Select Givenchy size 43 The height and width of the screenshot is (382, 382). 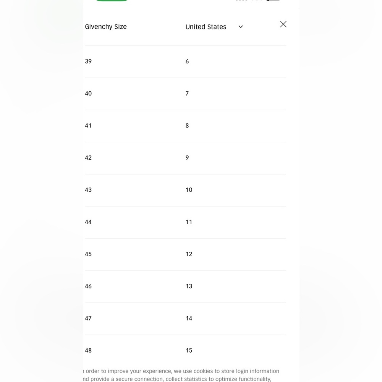pyautogui.click(x=88, y=190)
